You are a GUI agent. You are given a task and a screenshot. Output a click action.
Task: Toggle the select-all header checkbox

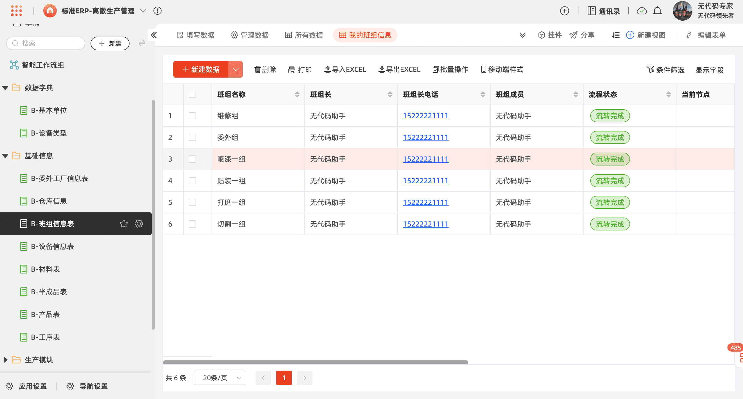192,94
